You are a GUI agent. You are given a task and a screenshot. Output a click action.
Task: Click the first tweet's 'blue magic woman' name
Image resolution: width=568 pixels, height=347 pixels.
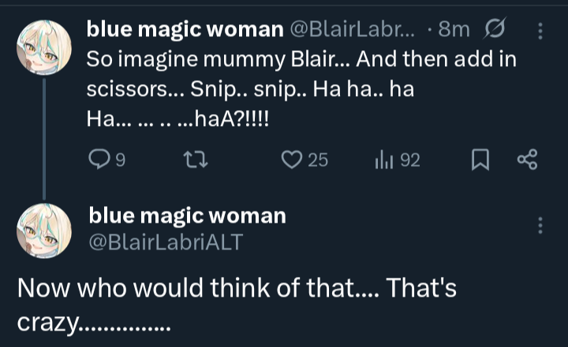tap(185, 30)
